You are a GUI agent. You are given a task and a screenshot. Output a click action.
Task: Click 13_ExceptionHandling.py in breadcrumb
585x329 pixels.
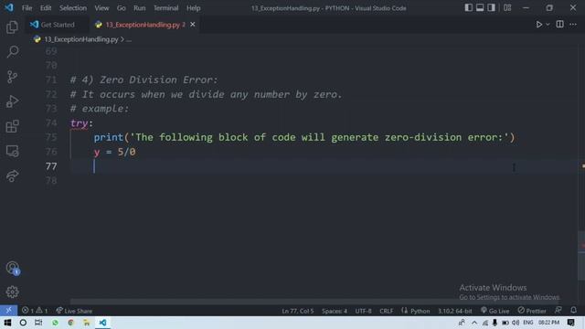point(81,39)
